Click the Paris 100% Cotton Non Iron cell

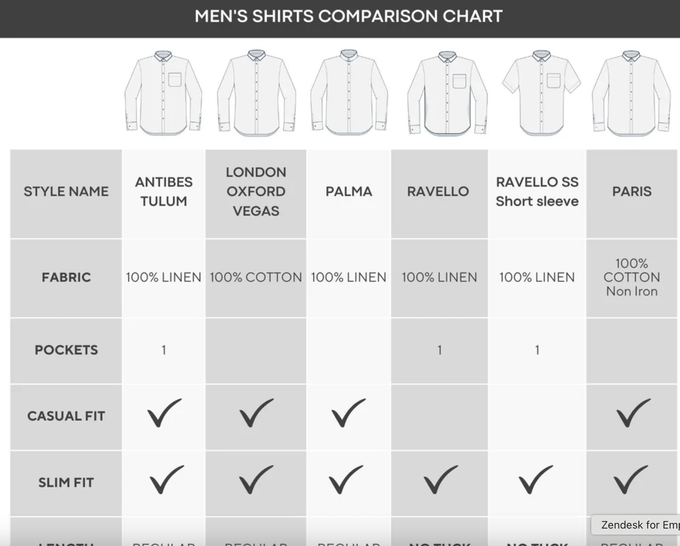[631, 278]
